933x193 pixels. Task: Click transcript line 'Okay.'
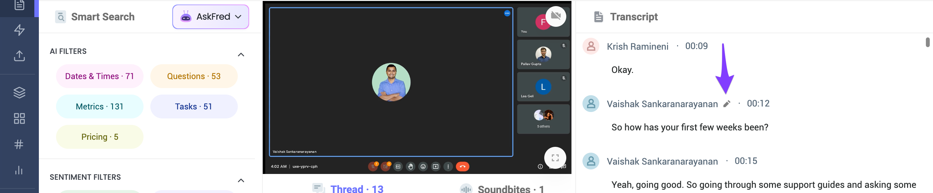pyautogui.click(x=622, y=70)
